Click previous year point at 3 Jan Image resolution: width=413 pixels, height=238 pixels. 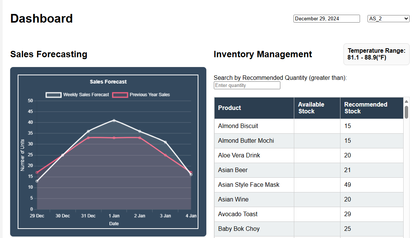tap(165, 155)
